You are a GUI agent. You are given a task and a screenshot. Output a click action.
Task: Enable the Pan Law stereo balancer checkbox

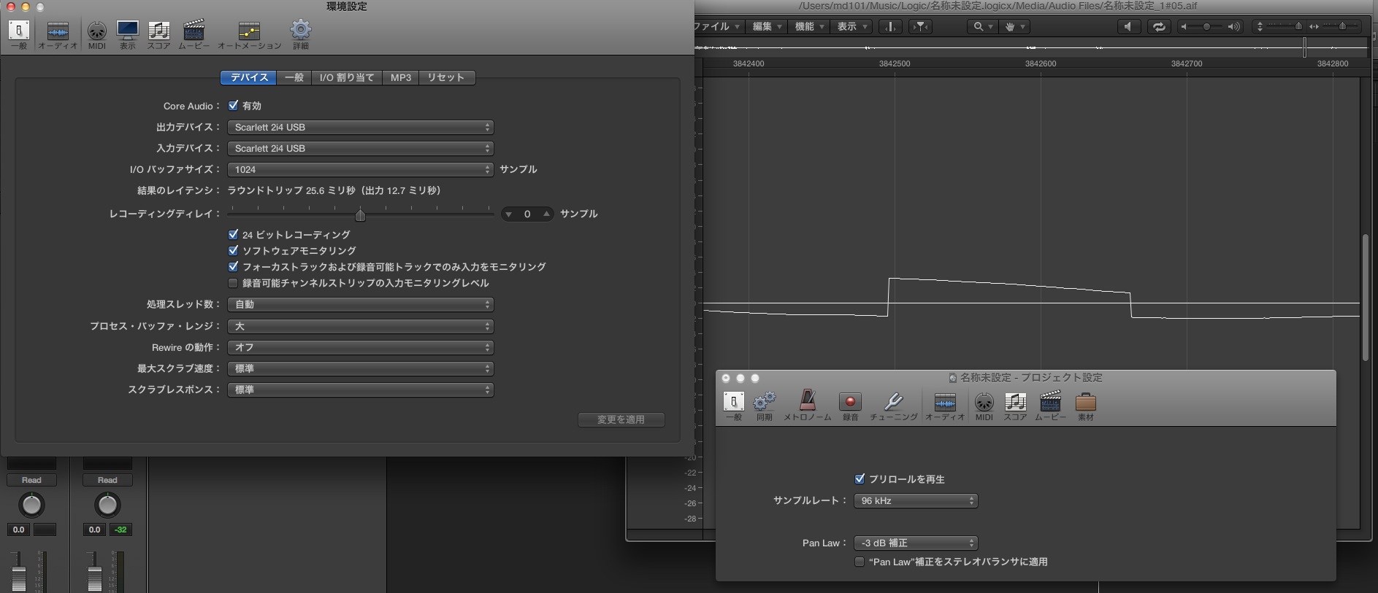(860, 562)
